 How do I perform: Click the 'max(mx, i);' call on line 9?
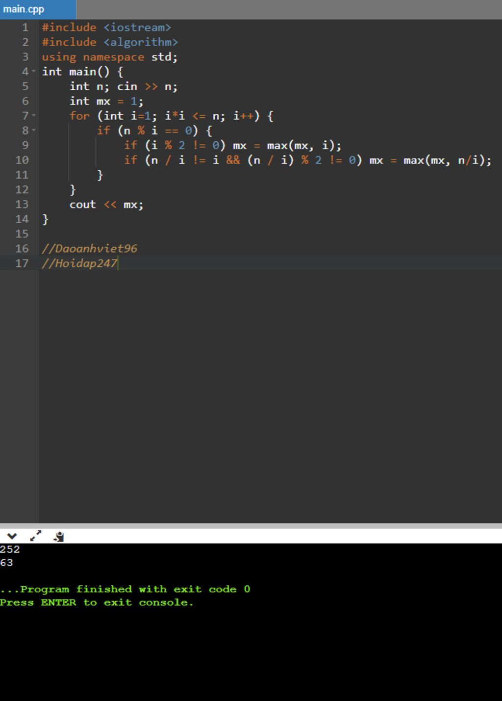(304, 145)
